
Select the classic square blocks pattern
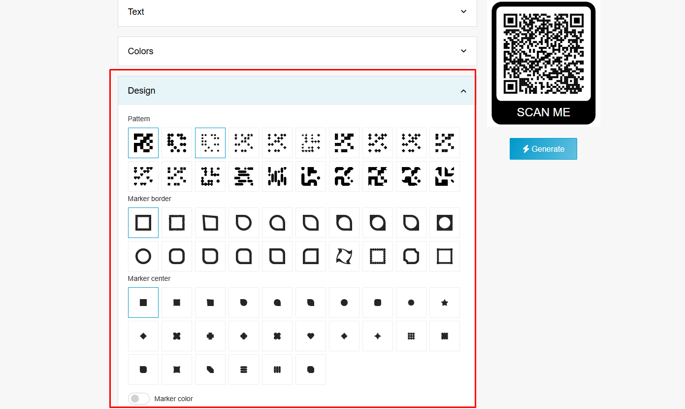point(143,143)
